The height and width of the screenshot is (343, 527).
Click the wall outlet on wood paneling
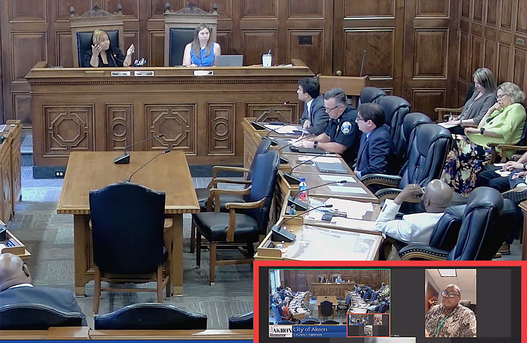pos(305,40)
